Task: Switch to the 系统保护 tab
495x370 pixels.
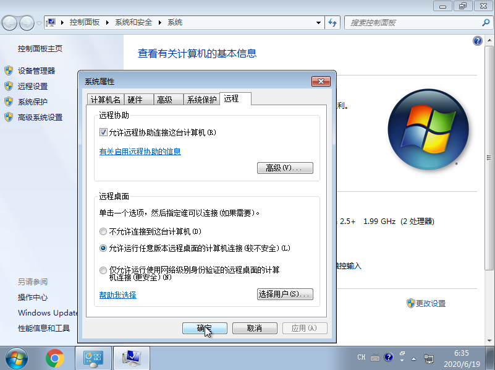Action: tap(201, 98)
